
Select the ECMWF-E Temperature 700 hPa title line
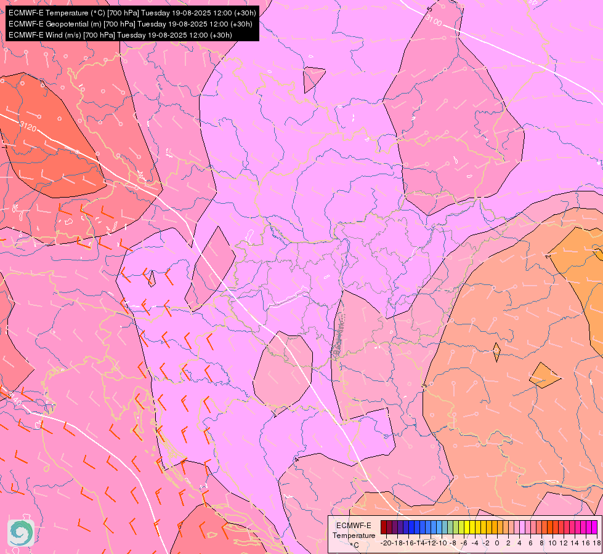pyautogui.click(x=132, y=13)
